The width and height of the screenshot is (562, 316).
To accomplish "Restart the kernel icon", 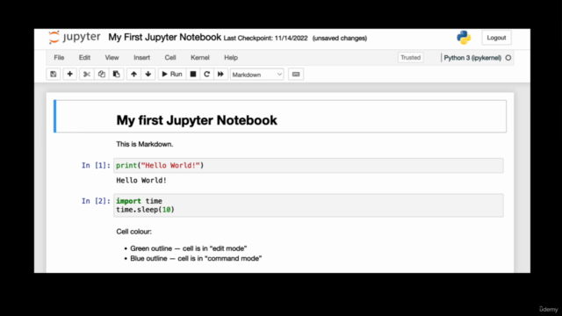I will point(207,74).
